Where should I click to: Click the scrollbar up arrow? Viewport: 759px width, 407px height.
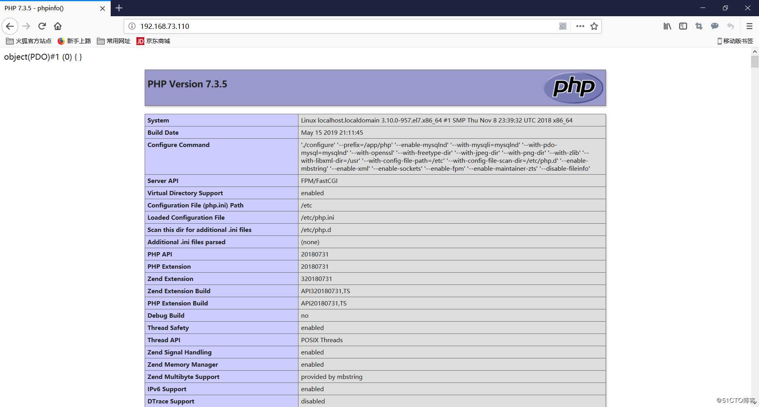click(x=755, y=51)
